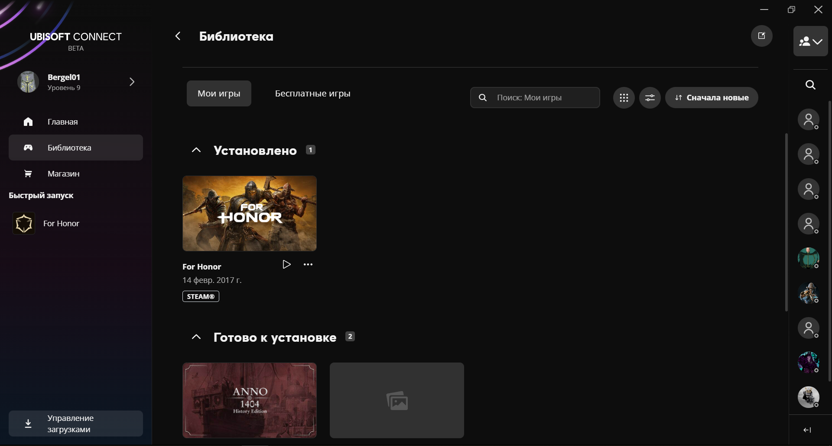Open the game tile with placeholder image
This screenshot has height=446, width=832.
tap(397, 400)
